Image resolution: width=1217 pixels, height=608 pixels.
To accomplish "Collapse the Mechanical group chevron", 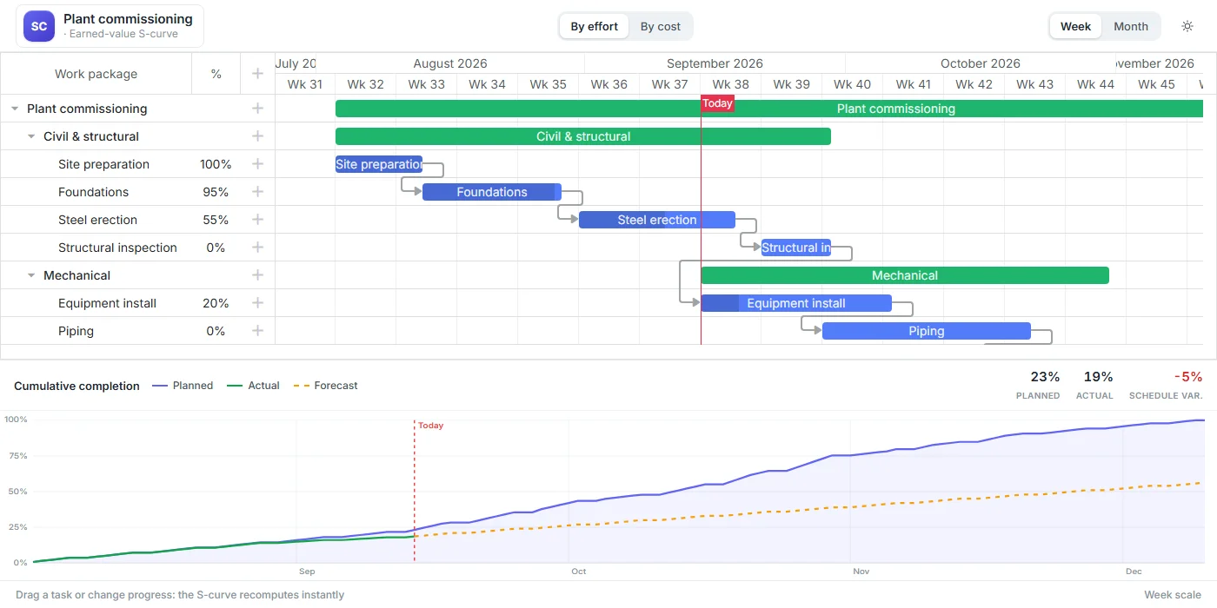I will [x=31, y=275].
